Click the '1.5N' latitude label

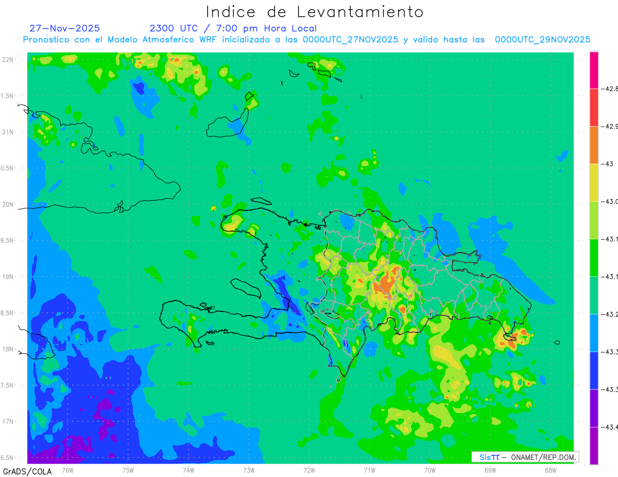coord(7,96)
